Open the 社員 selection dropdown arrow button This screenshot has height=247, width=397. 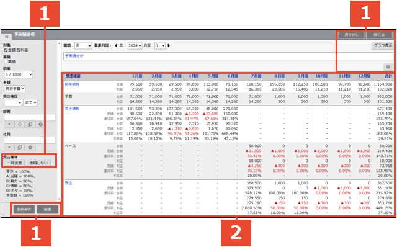tap(9, 147)
